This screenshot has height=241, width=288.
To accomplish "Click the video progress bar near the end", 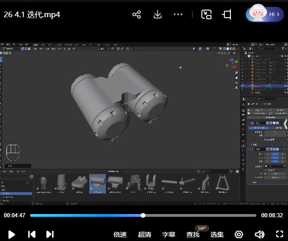I will coord(249,215).
